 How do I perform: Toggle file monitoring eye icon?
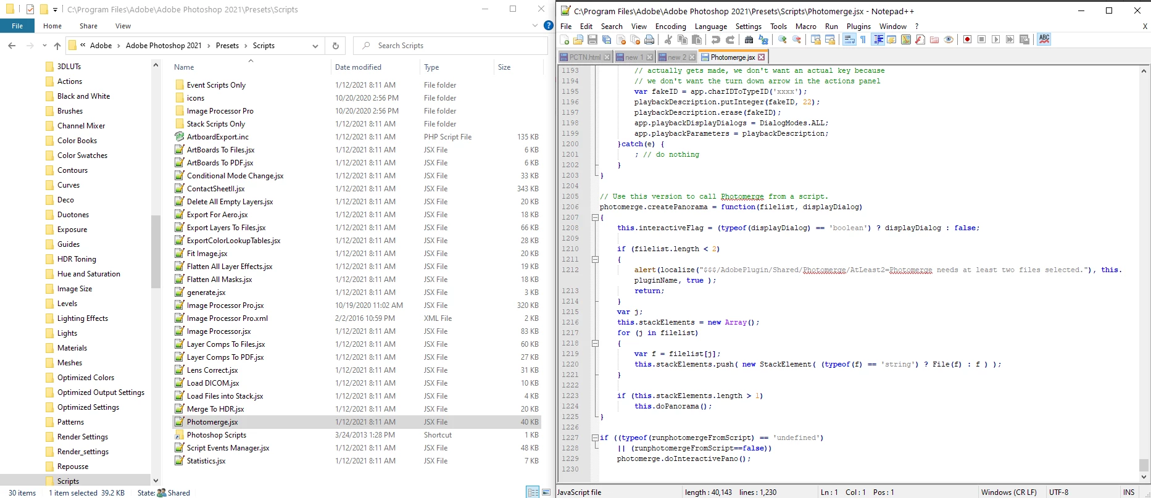949,39
